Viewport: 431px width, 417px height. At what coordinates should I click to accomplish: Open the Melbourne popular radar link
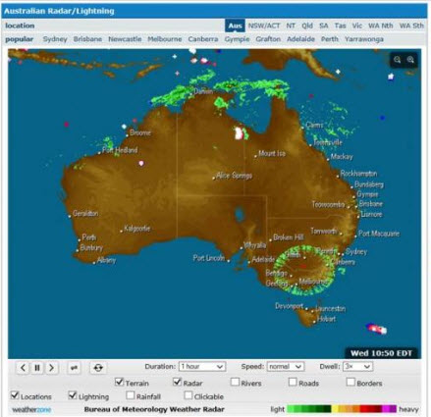[165, 39]
